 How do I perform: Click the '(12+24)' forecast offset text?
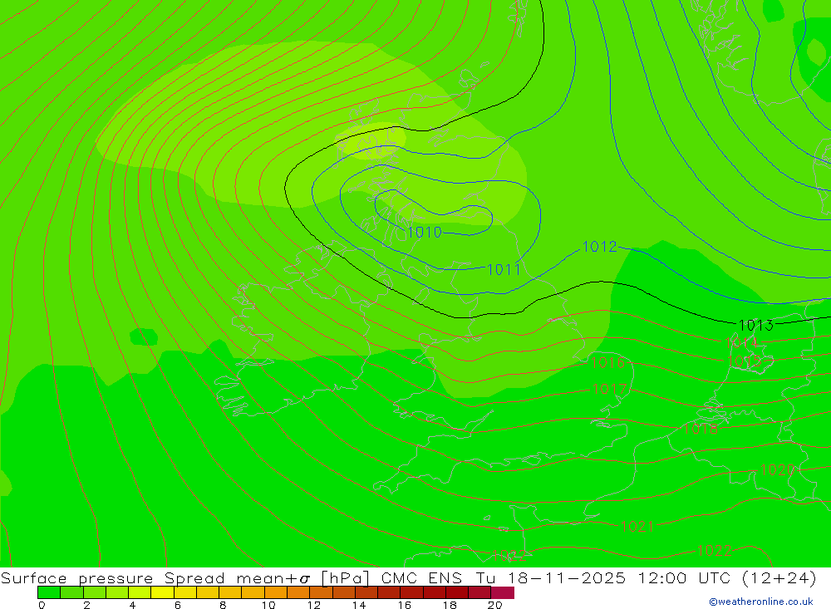779,577
